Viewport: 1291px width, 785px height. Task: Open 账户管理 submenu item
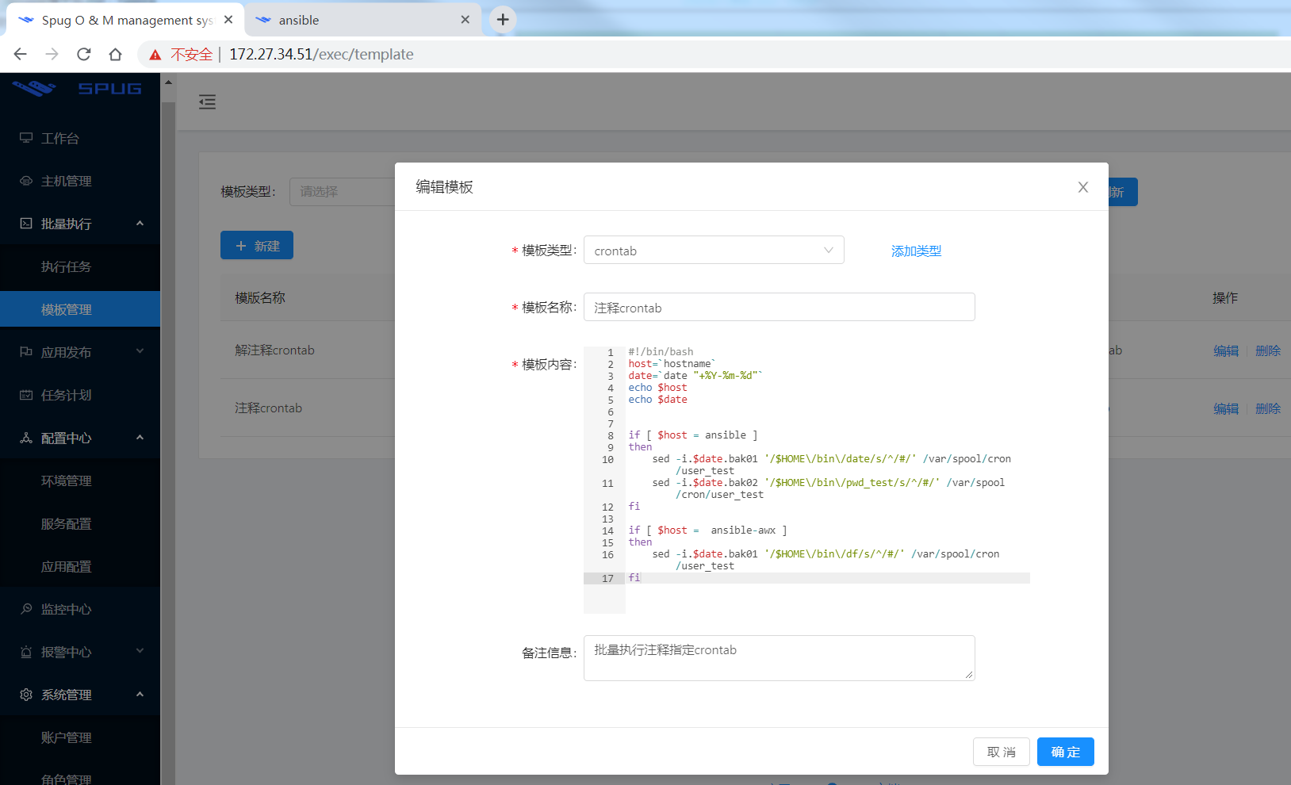click(x=80, y=737)
